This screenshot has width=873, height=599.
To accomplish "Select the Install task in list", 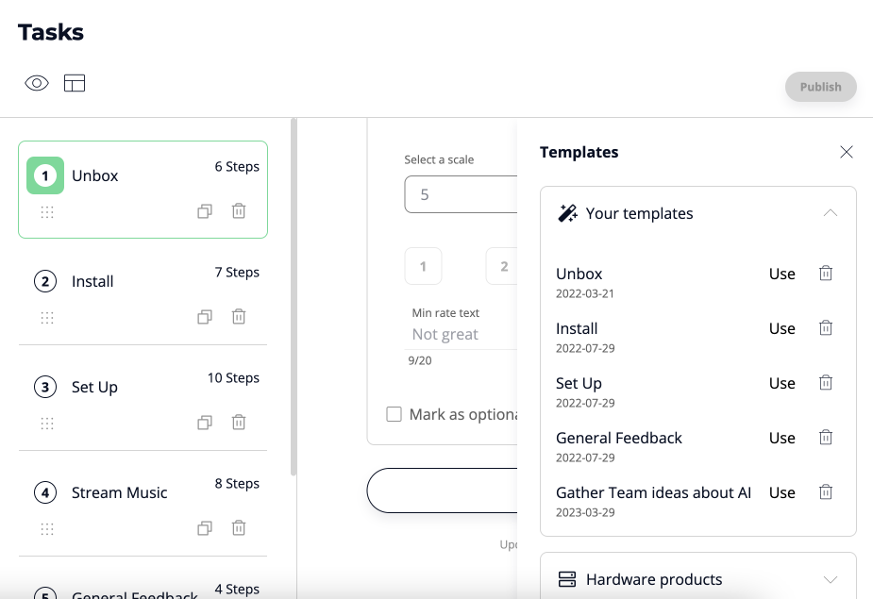I will click(x=92, y=281).
